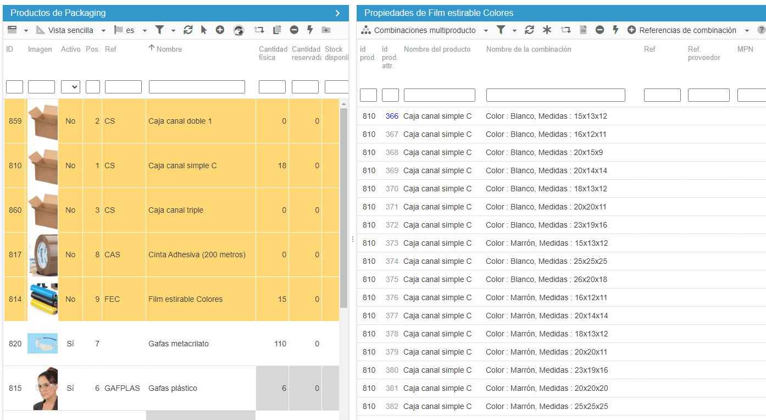
Task: Click the copy icon in products toolbar
Action: (x=277, y=30)
